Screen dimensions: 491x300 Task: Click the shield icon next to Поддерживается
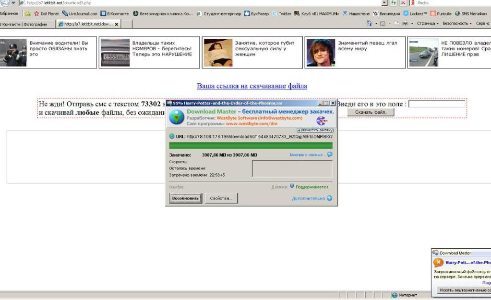coord(292,186)
